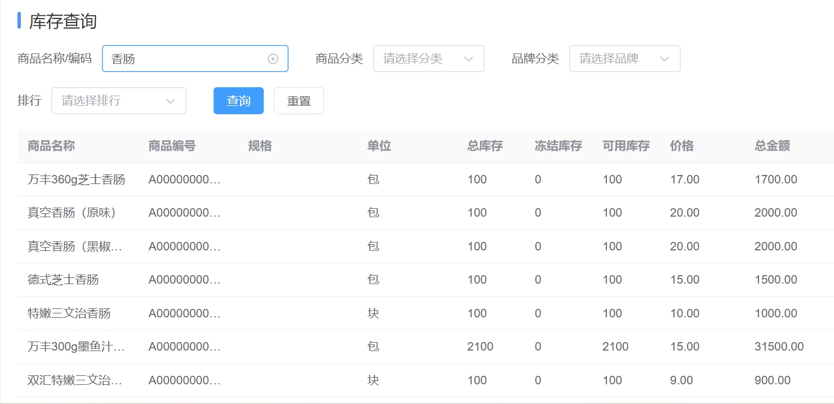Click the 冻结库存 column header

click(x=558, y=146)
